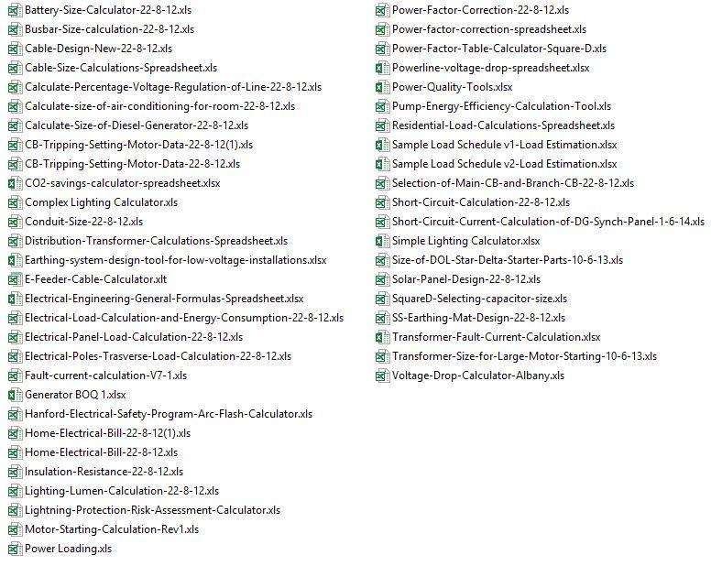Image resolution: width=711 pixels, height=566 pixels.
Task: Select Sample Load Schedule v2-Load Estimation.xlsx
Action: point(505,164)
